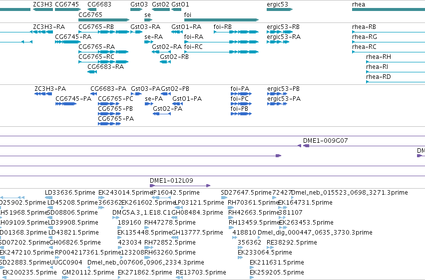Click the ergic53-RA transcript label

coord(284,37)
